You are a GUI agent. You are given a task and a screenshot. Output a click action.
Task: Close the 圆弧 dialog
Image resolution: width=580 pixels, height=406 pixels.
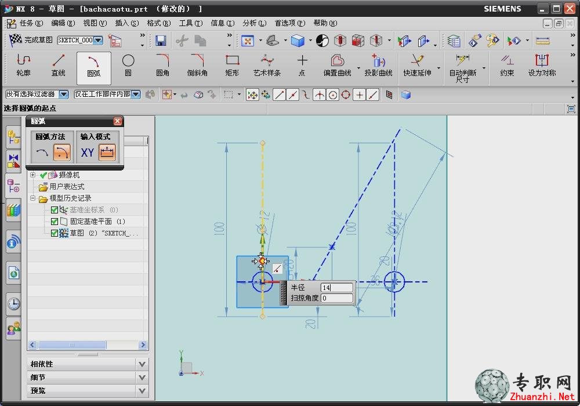(x=117, y=121)
